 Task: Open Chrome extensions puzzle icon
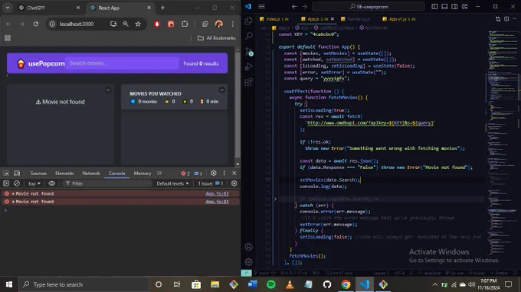[x=185, y=24]
